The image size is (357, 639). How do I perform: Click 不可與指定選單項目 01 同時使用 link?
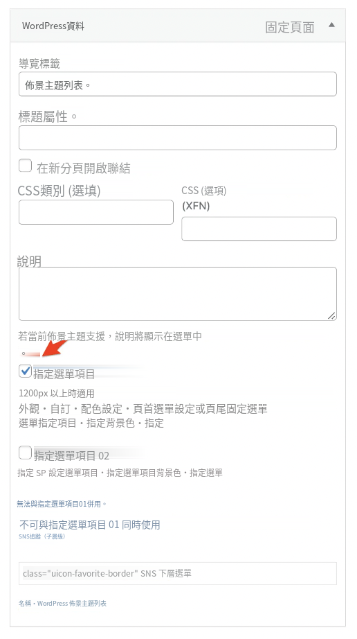click(90, 525)
